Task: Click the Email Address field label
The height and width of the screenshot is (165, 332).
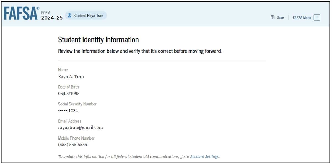Action: (x=70, y=121)
